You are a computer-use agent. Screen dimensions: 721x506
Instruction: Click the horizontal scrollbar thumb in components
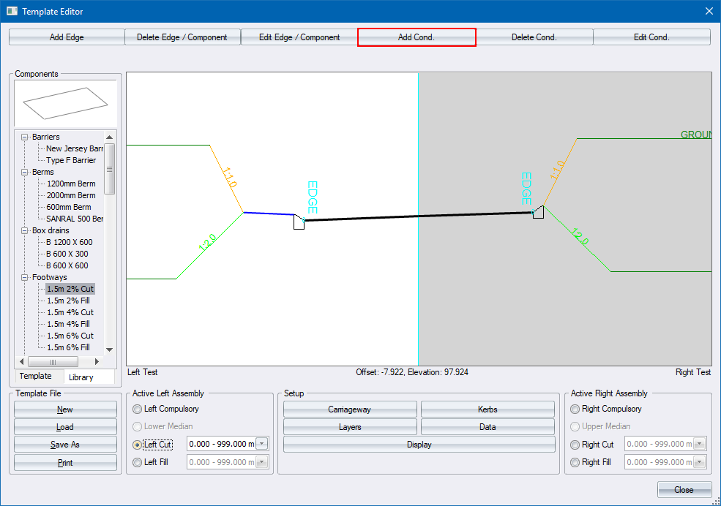(53, 362)
